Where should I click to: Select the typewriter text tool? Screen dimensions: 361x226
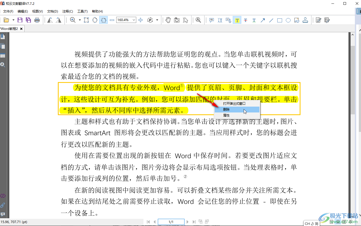click(x=220, y=20)
